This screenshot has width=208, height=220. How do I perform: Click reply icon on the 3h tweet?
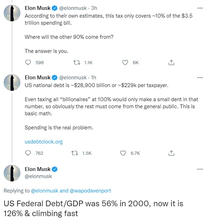point(28,62)
